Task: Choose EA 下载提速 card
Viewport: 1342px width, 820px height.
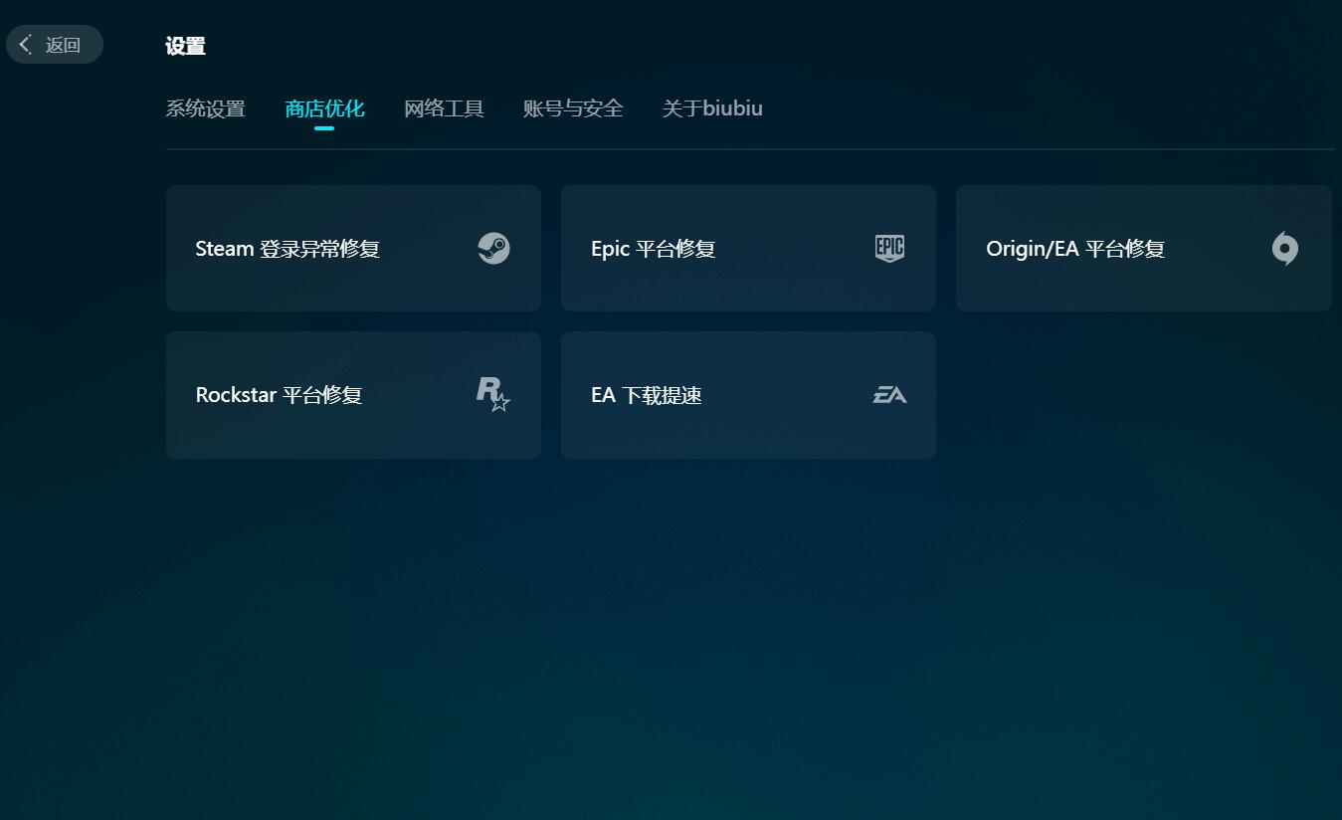Action: [x=748, y=395]
